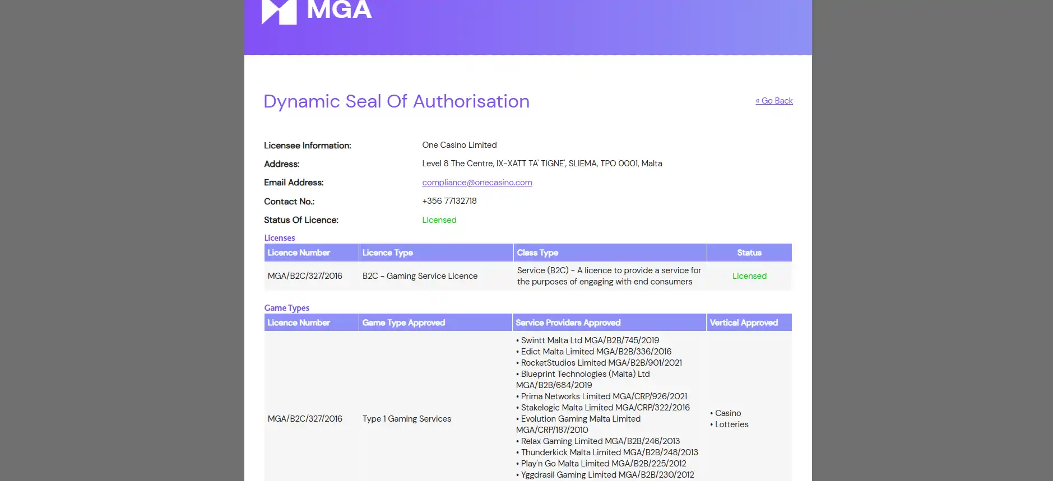The width and height of the screenshot is (1053, 481).
Task: Select Swintt Malta Ltd MGA/B2B/745/2019 entry
Action: pos(587,340)
